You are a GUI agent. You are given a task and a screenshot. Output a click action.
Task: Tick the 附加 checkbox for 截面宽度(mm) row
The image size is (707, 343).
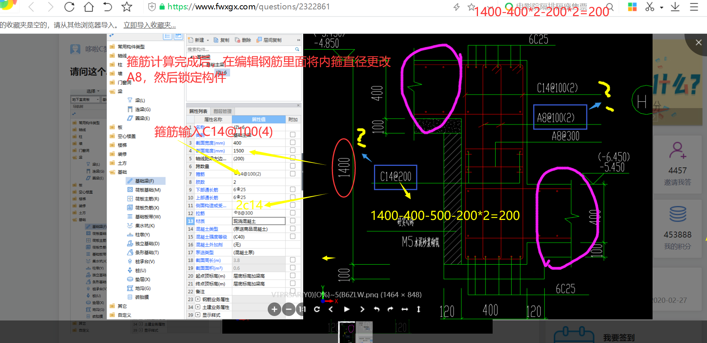293,143
